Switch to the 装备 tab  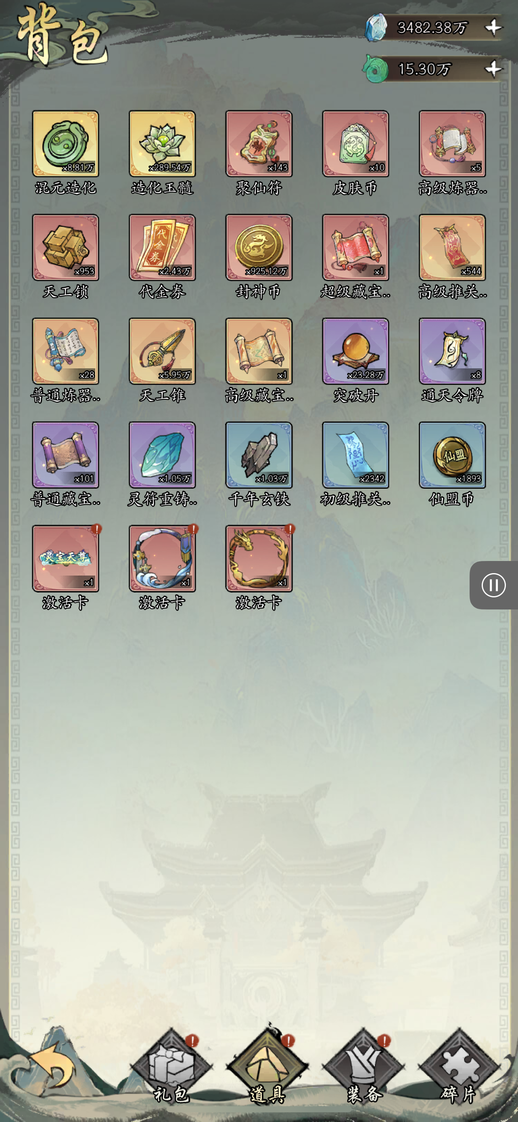tap(363, 1067)
